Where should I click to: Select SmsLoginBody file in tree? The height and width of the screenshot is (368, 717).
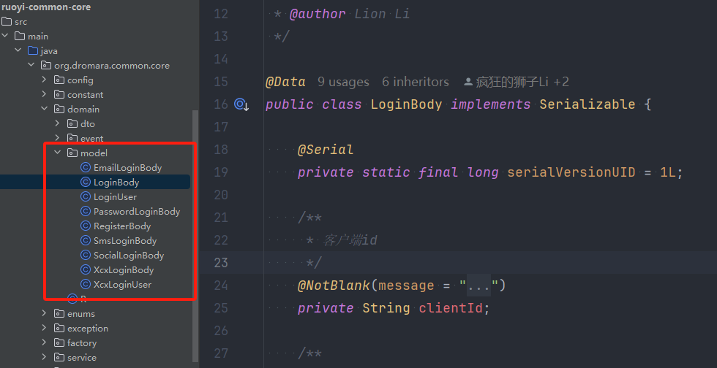[x=124, y=241]
